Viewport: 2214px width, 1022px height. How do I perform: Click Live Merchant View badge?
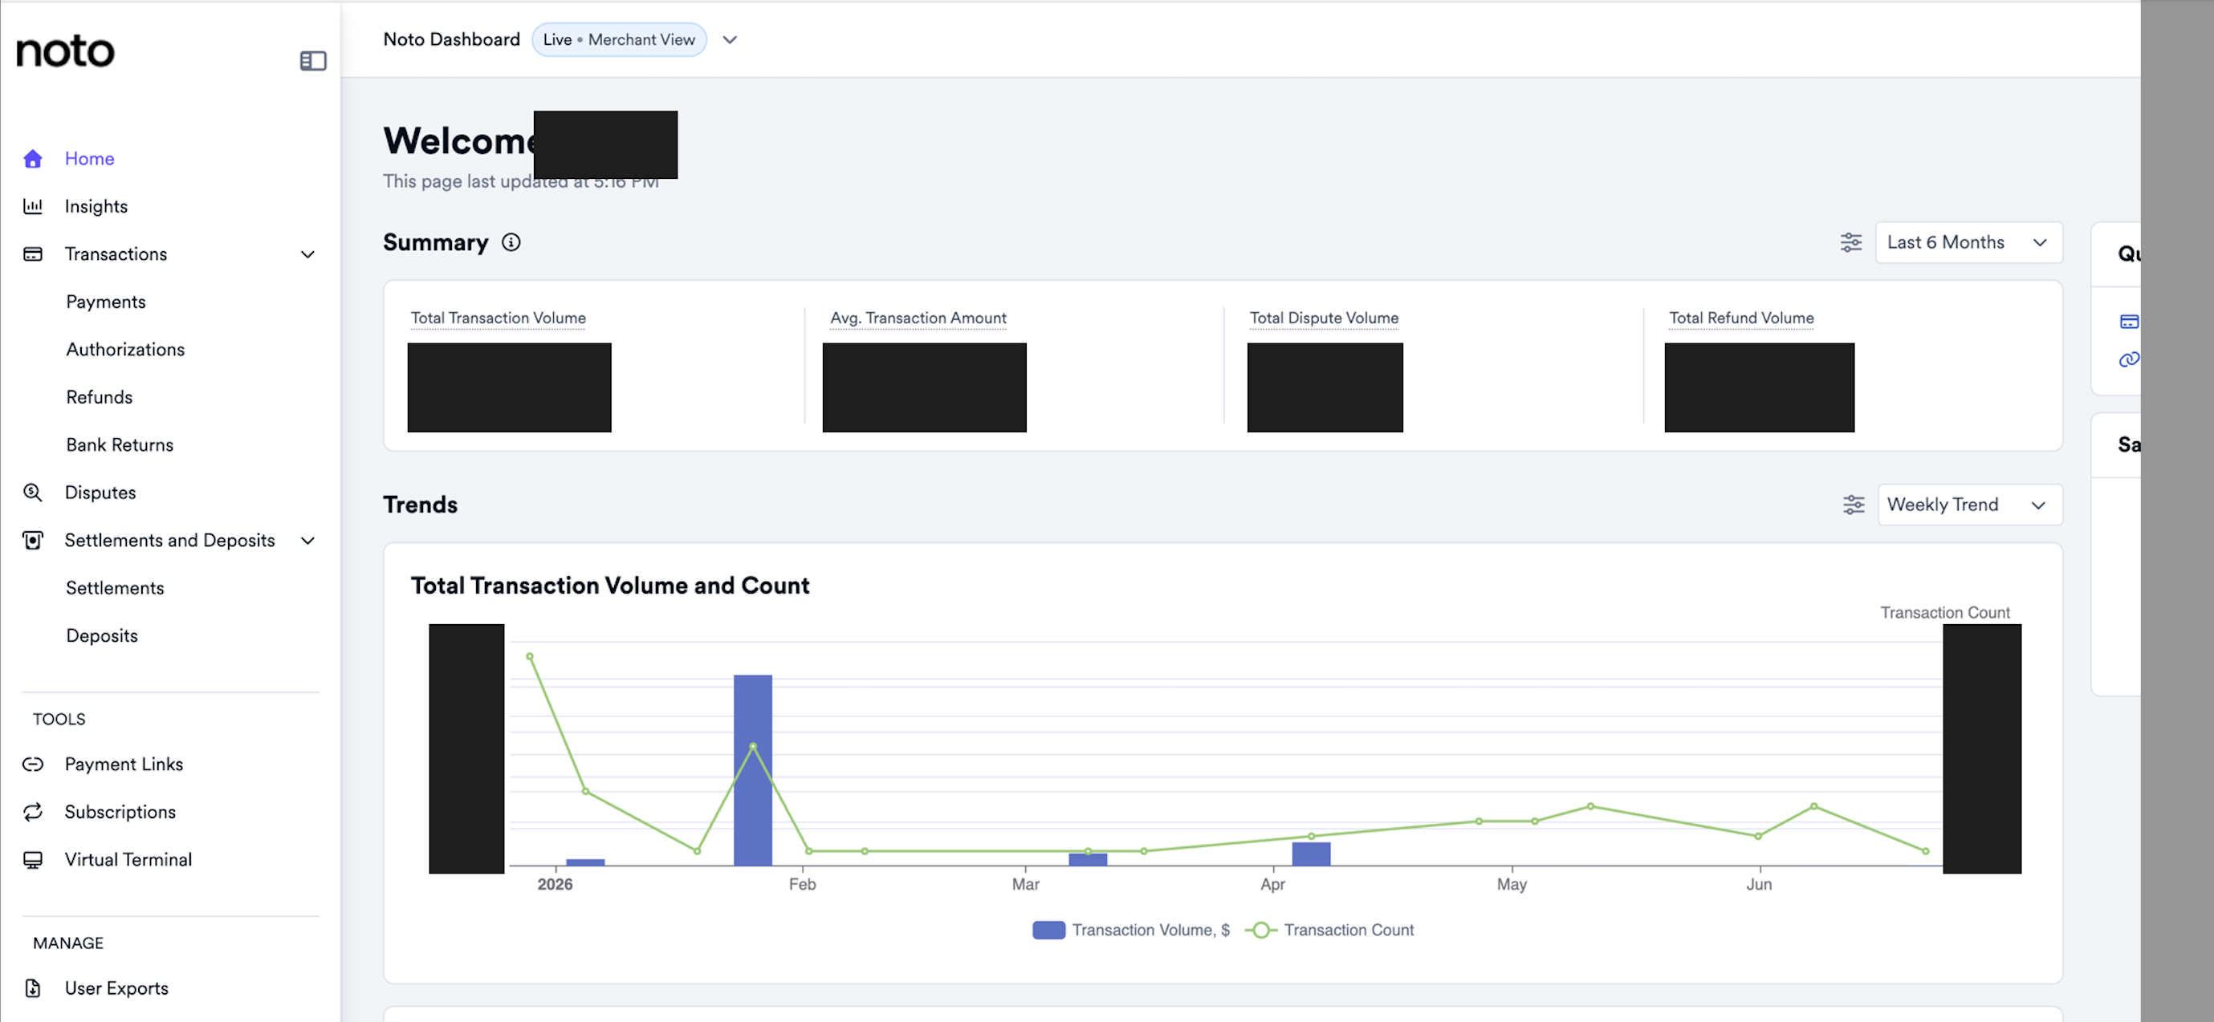(619, 39)
